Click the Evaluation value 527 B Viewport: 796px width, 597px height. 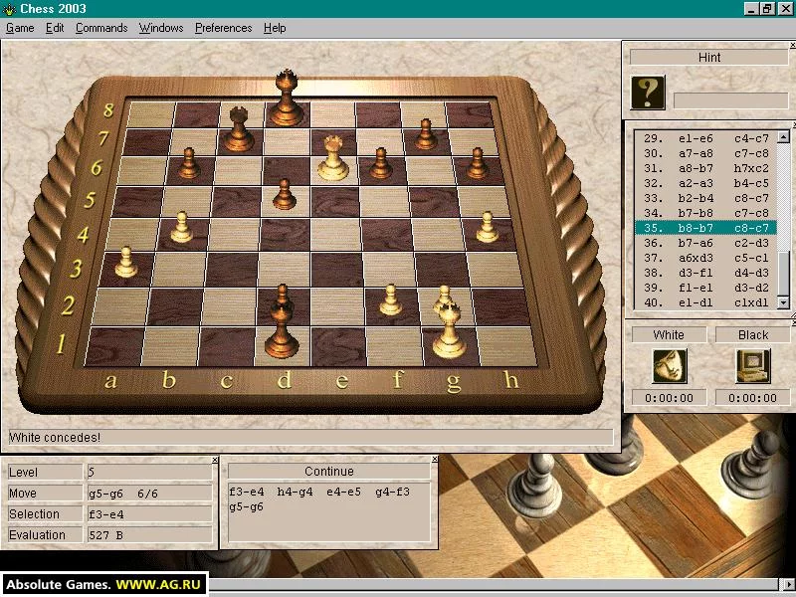(150, 535)
